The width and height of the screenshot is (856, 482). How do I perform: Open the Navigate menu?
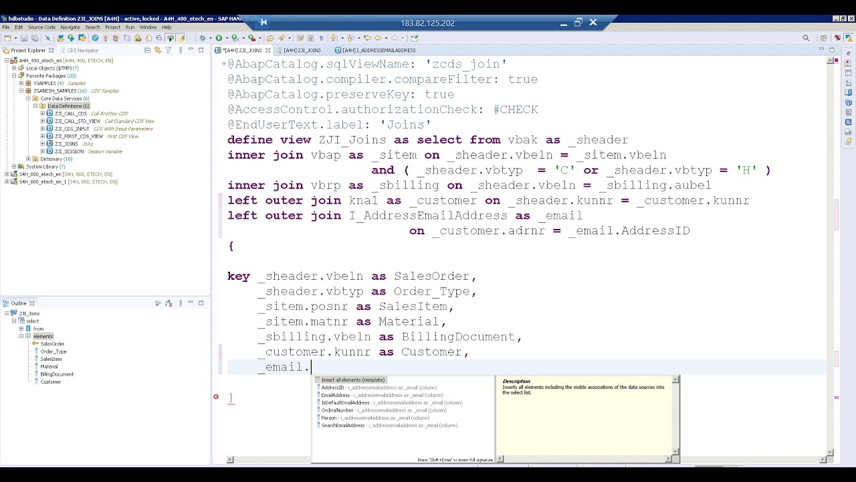point(70,27)
